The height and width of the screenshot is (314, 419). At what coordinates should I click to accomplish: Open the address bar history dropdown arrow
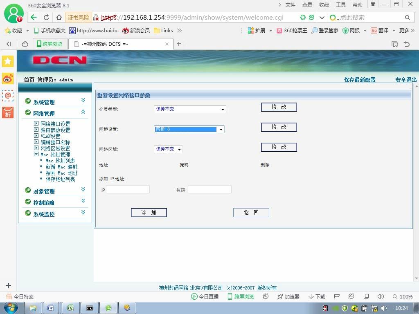click(x=322, y=18)
